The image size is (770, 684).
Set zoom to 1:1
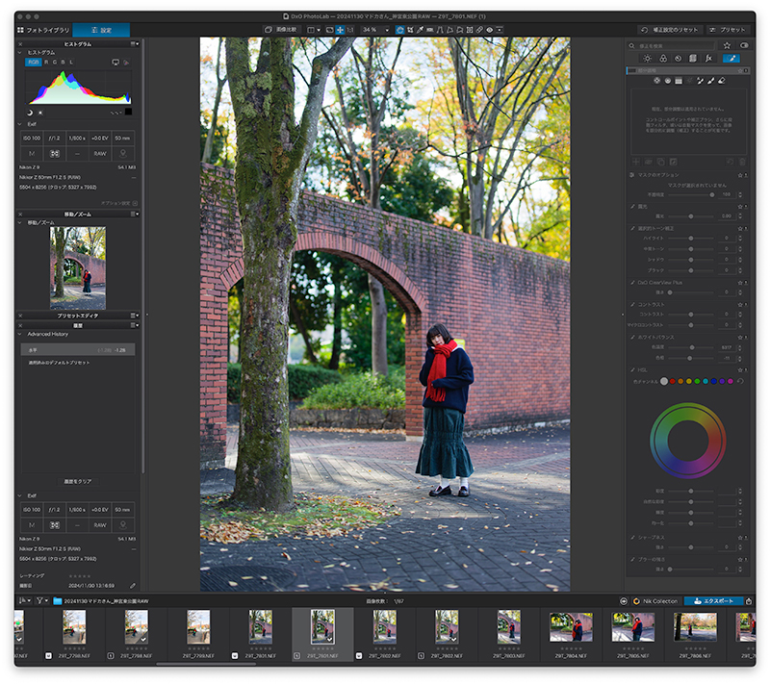[350, 30]
